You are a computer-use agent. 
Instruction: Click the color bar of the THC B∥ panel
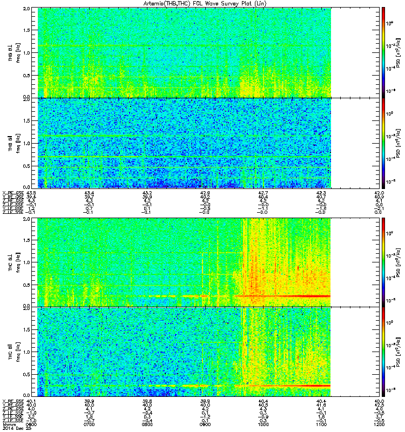383,352
